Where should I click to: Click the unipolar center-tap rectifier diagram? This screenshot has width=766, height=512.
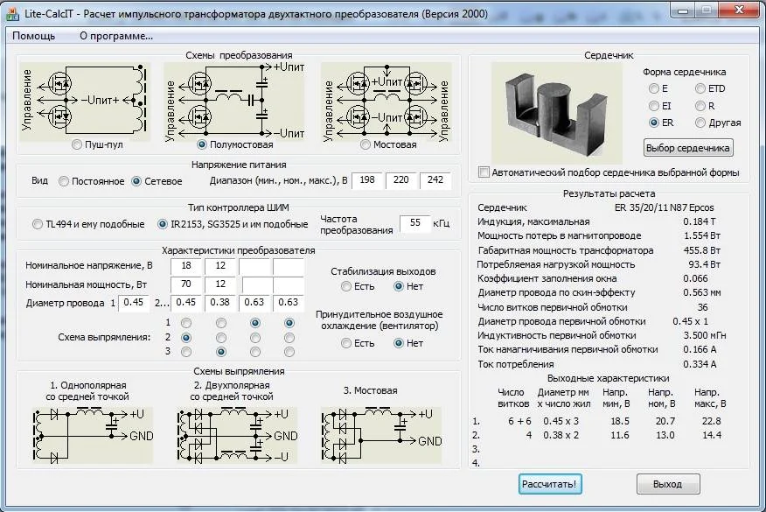coord(93,435)
